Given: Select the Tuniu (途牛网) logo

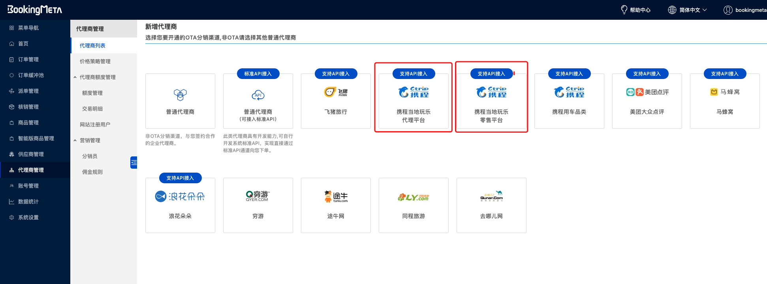Looking at the screenshot, I should click(335, 196).
